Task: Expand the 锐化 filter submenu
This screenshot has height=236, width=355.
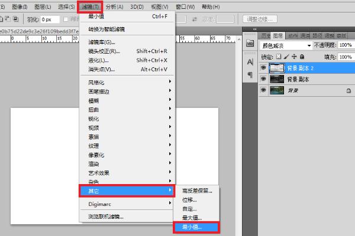Action: pyautogui.click(x=127, y=119)
